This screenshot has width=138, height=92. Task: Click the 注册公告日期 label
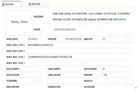tap(54, 75)
